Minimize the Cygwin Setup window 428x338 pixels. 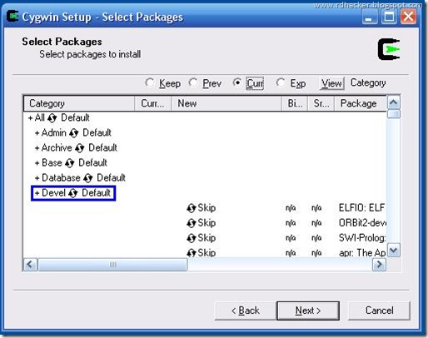(370, 17)
